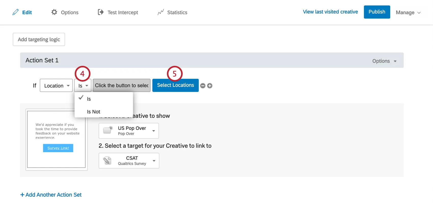Click the Publish button
433x216 pixels.
[x=377, y=12]
